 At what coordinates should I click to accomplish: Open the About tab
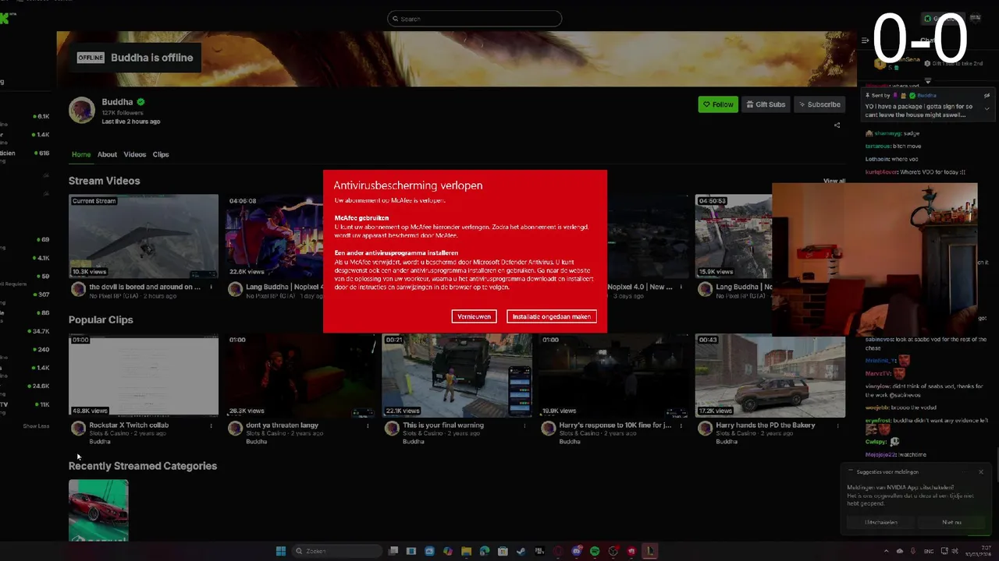pyautogui.click(x=107, y=154)
